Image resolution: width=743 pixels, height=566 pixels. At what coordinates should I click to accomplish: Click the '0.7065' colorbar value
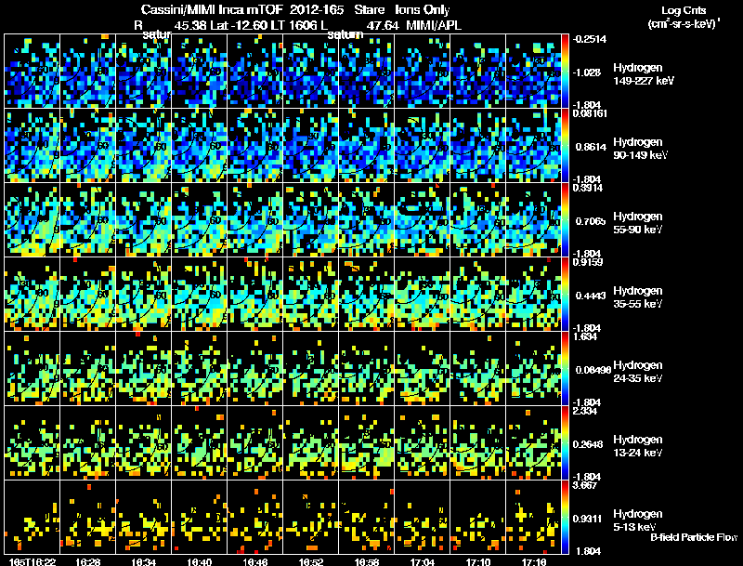(591, 221)
